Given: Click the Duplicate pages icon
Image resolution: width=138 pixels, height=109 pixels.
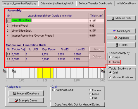Looking at the screenshot, I should coord(115,38).
